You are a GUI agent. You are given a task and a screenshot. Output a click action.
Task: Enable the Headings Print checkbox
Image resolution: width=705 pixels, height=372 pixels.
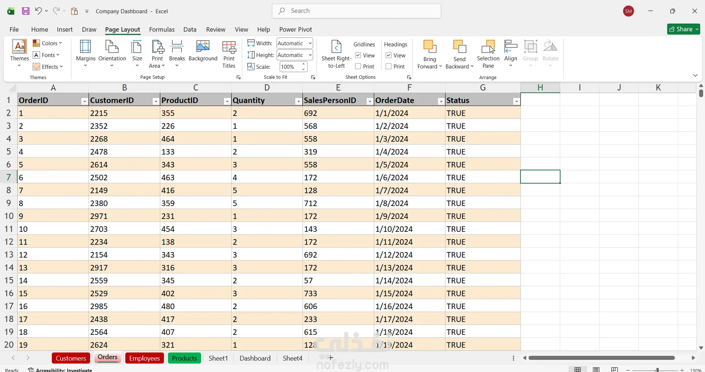coord(389,67)
